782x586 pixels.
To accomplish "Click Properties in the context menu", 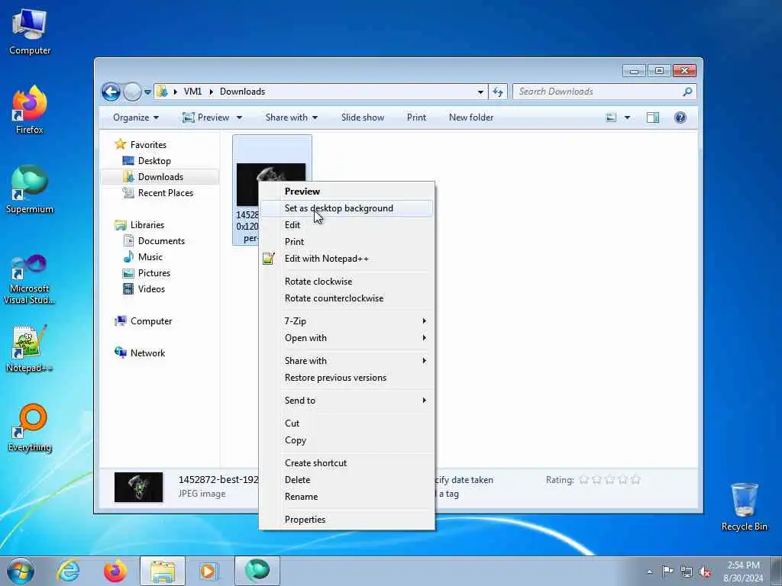I will click(x=347, y=520).
